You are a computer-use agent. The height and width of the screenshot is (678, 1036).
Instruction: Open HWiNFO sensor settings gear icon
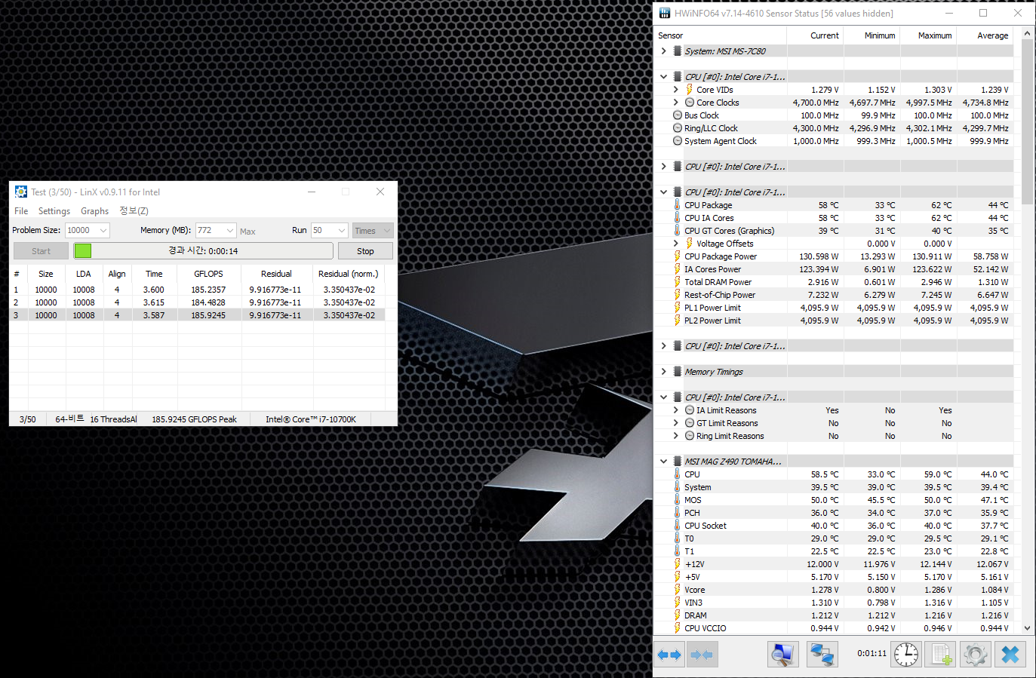[x=976, y=655]
